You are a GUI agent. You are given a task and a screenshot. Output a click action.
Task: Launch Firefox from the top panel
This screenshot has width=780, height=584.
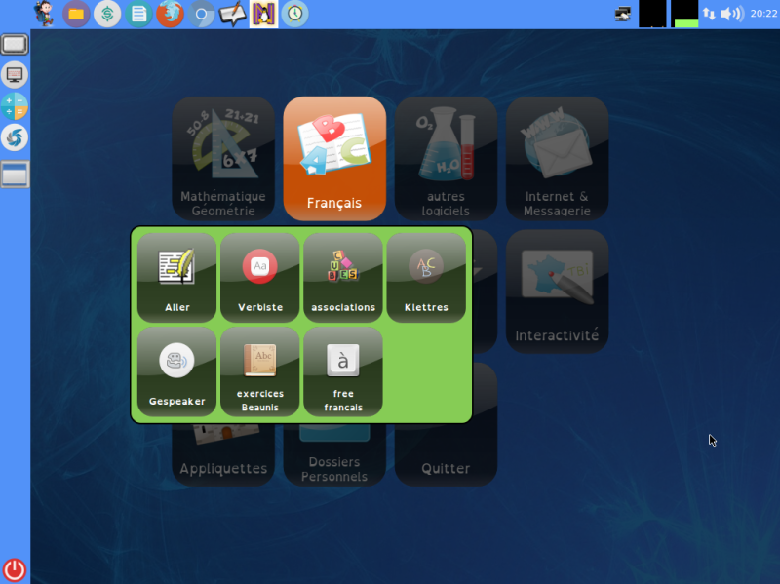(x=170, y=14)
